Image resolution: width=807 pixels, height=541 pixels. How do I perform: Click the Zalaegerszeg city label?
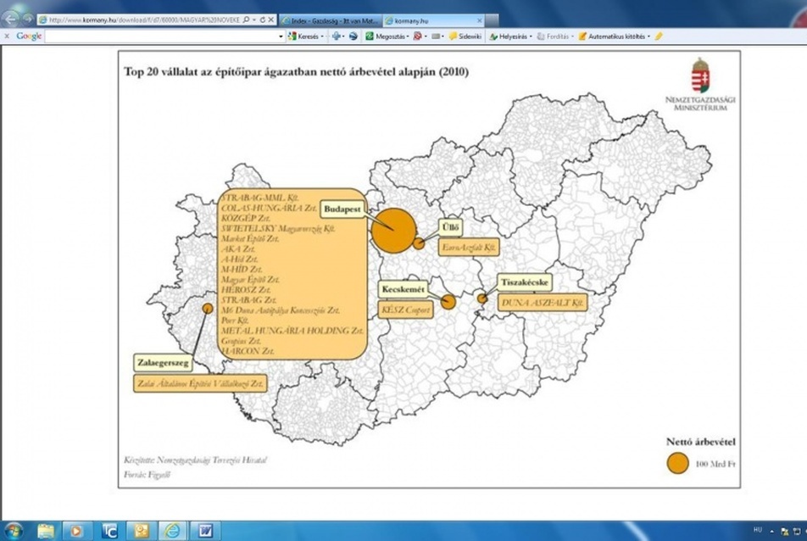click(163, 363)
